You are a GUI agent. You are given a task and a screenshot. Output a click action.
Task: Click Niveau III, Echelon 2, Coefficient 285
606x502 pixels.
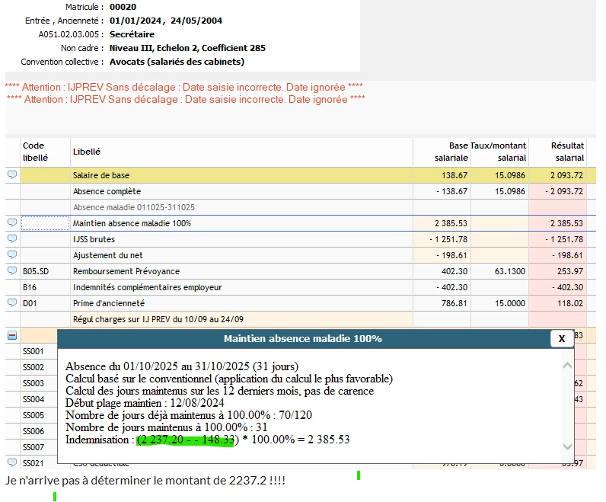pyautogui.click(x=187, y=48)
